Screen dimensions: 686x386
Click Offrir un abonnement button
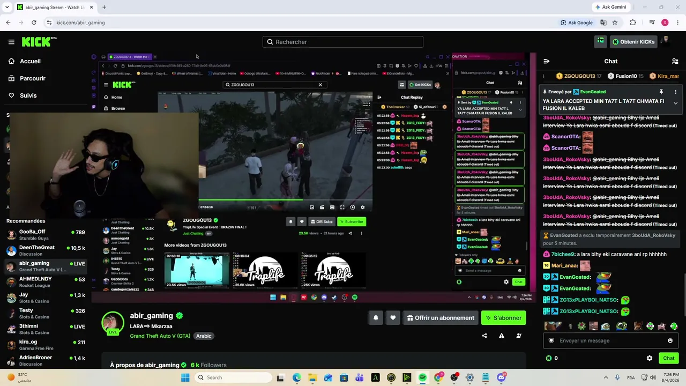[441, 318]
